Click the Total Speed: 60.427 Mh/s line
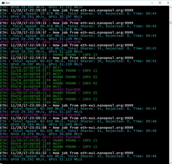172x164 pixels. click(x=78, y=61)
